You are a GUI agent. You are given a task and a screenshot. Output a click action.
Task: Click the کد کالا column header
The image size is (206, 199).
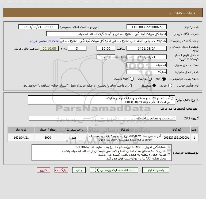tap(177, 130)
